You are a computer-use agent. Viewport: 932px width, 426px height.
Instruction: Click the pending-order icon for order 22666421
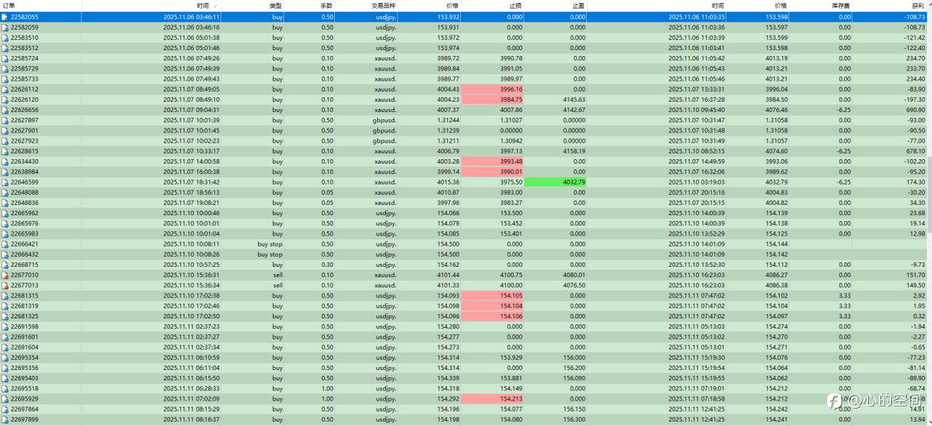point(4,244)
